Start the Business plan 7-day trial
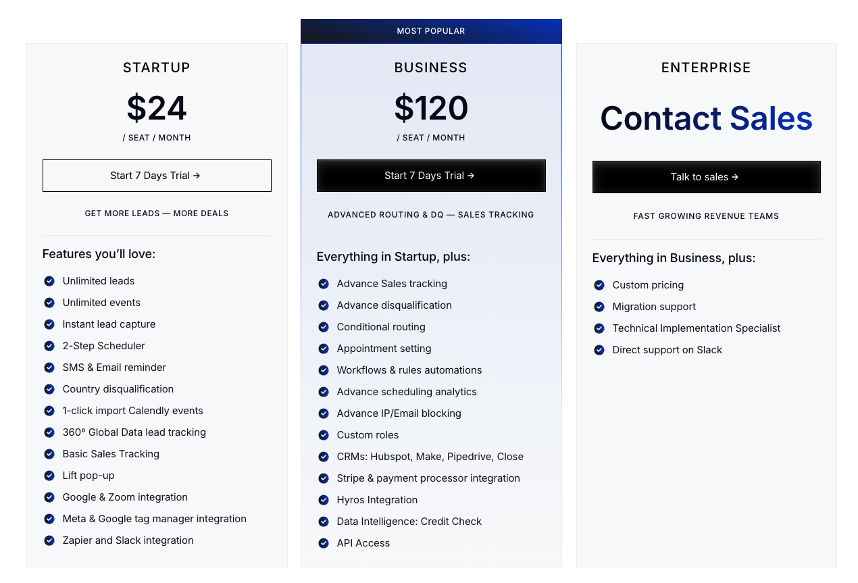The height and width of the screenshot is (583, 858). pyautogui.click(x=431, y=176)
